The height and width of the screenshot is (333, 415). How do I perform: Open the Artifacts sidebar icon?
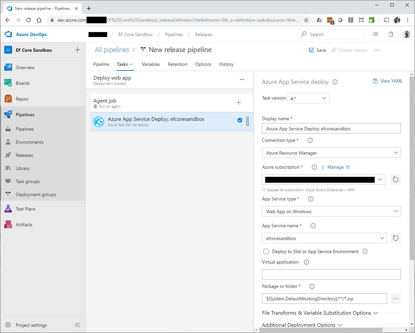(8, 225)
